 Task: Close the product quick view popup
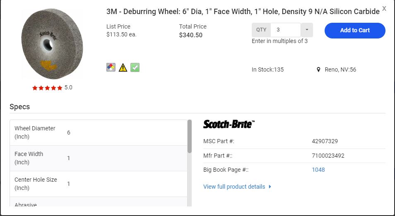click(384, 8)
